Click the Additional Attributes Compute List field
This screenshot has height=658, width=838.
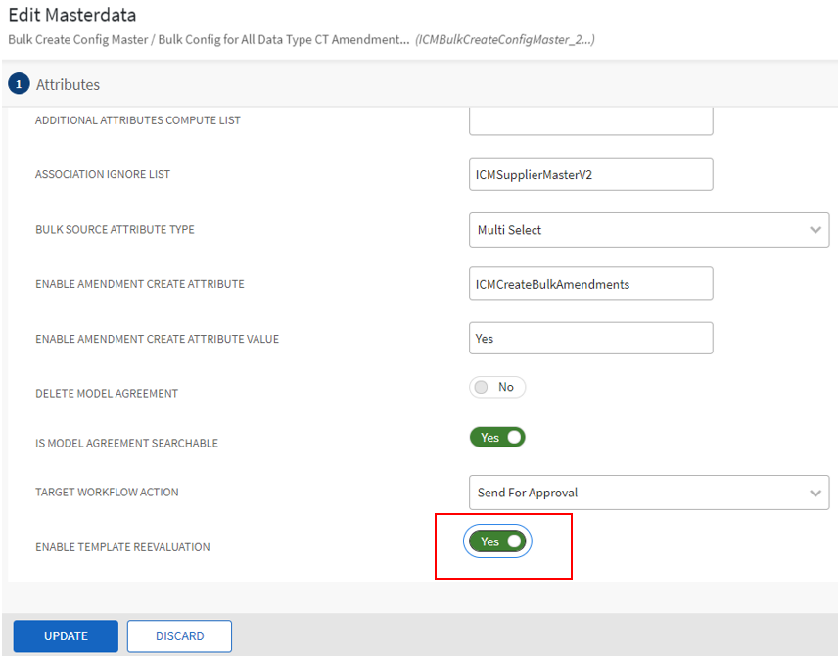(590, 120)
